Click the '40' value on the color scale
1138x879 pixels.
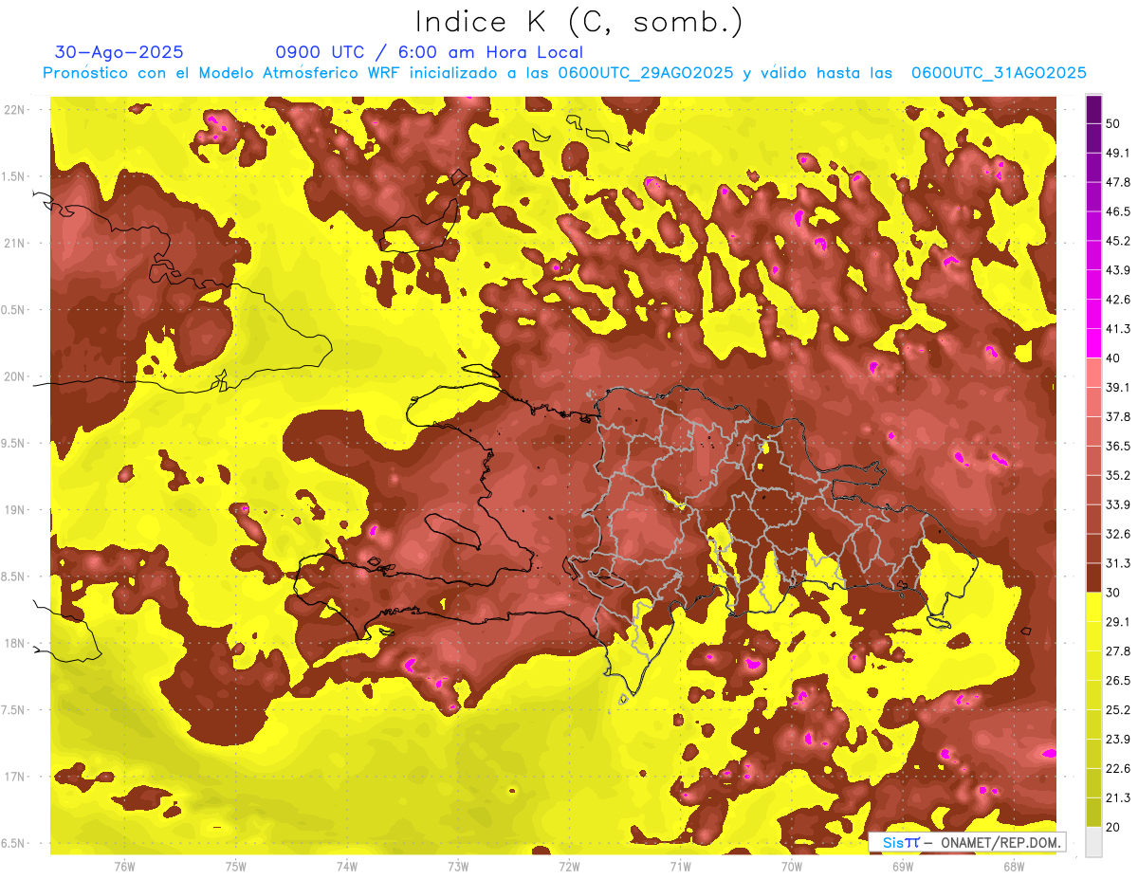[x=1114, y=358]
